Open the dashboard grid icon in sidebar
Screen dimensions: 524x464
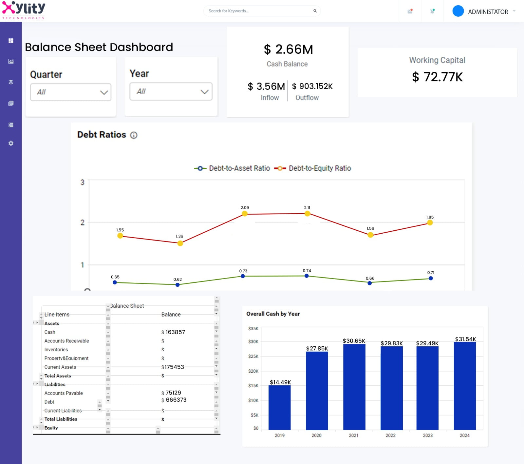[11, 41]
